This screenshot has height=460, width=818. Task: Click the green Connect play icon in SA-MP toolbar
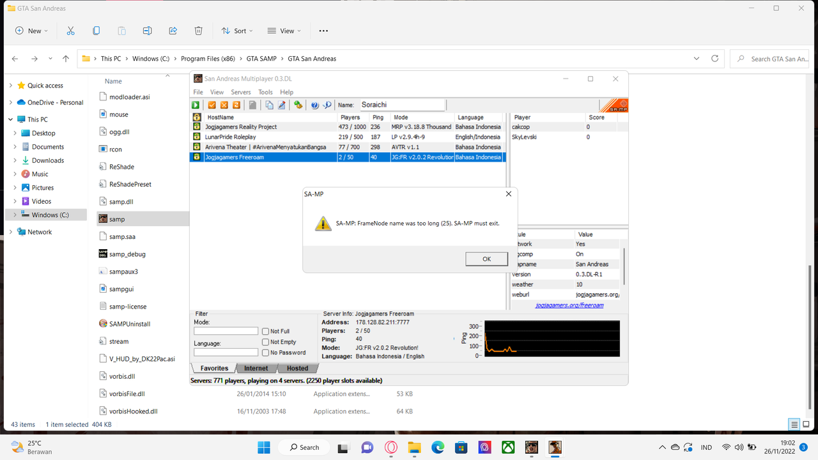[196, 105]
